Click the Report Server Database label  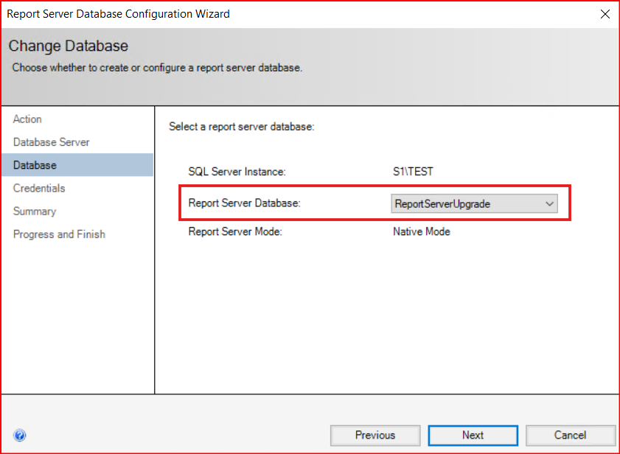pyautogui.click(x=245, y=203)
